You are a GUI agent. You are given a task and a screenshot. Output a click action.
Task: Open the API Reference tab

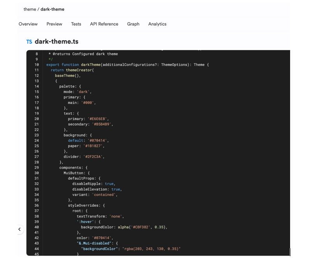pyautogui.click(x=104, y=24)
